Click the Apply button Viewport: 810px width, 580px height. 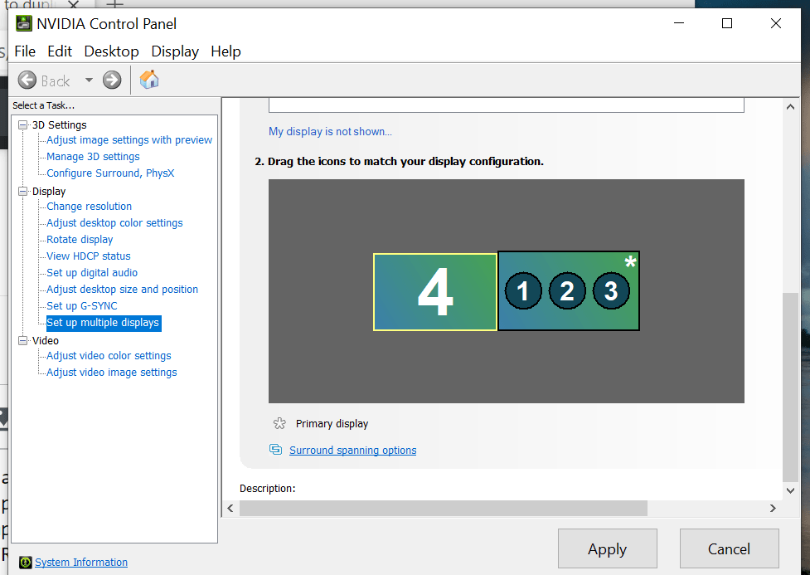pyautogui.click(x=608, y=548)
